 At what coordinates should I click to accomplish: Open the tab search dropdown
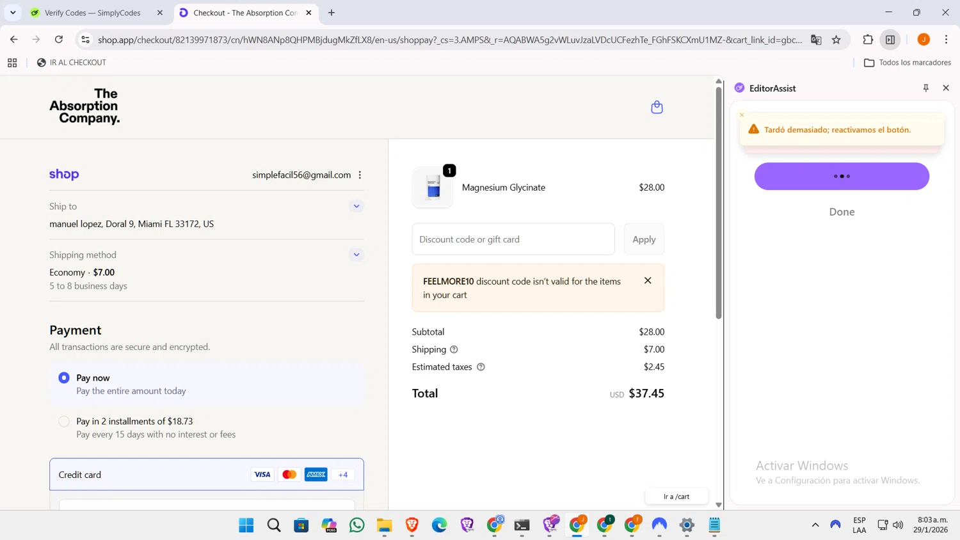pyautogui.click(x=13, y=13)
